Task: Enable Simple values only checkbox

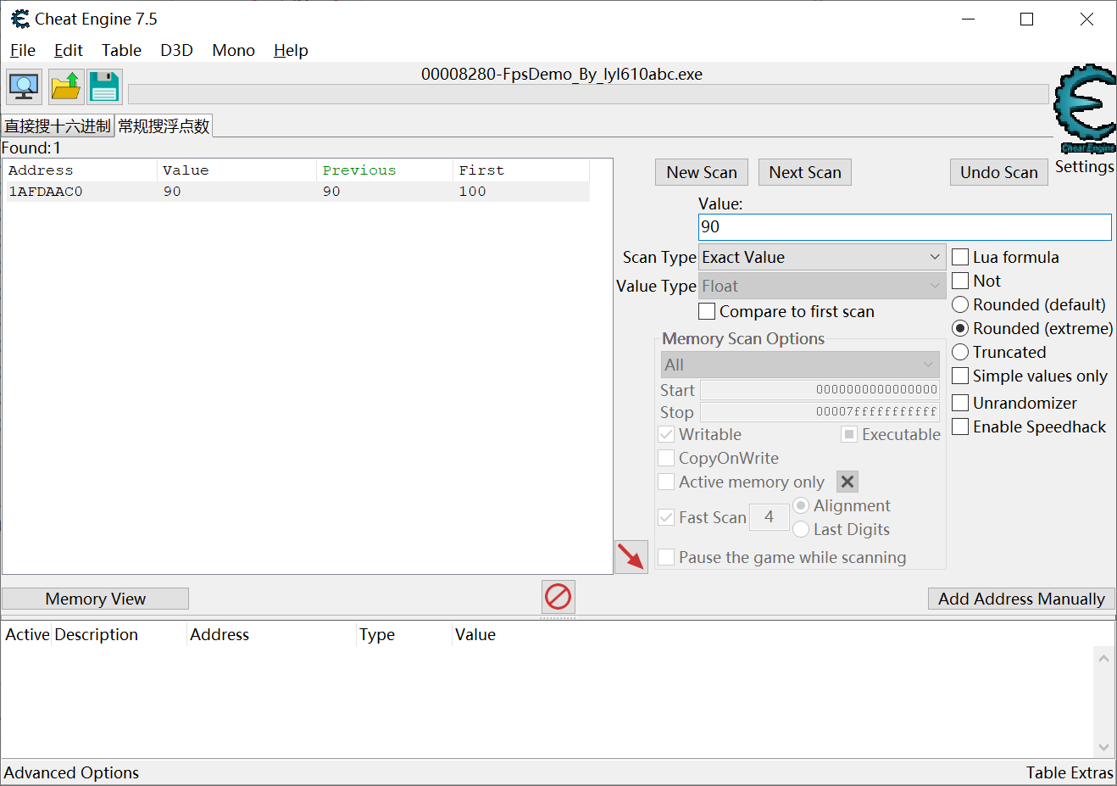Action: point(960,376)
